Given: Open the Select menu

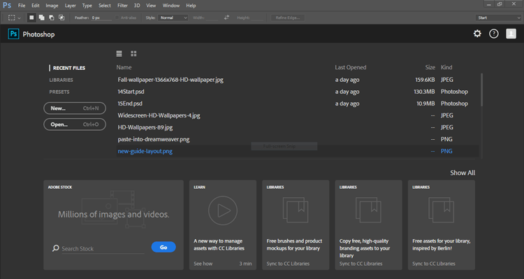Looking at the screenshot, I should tap(105, 6).
